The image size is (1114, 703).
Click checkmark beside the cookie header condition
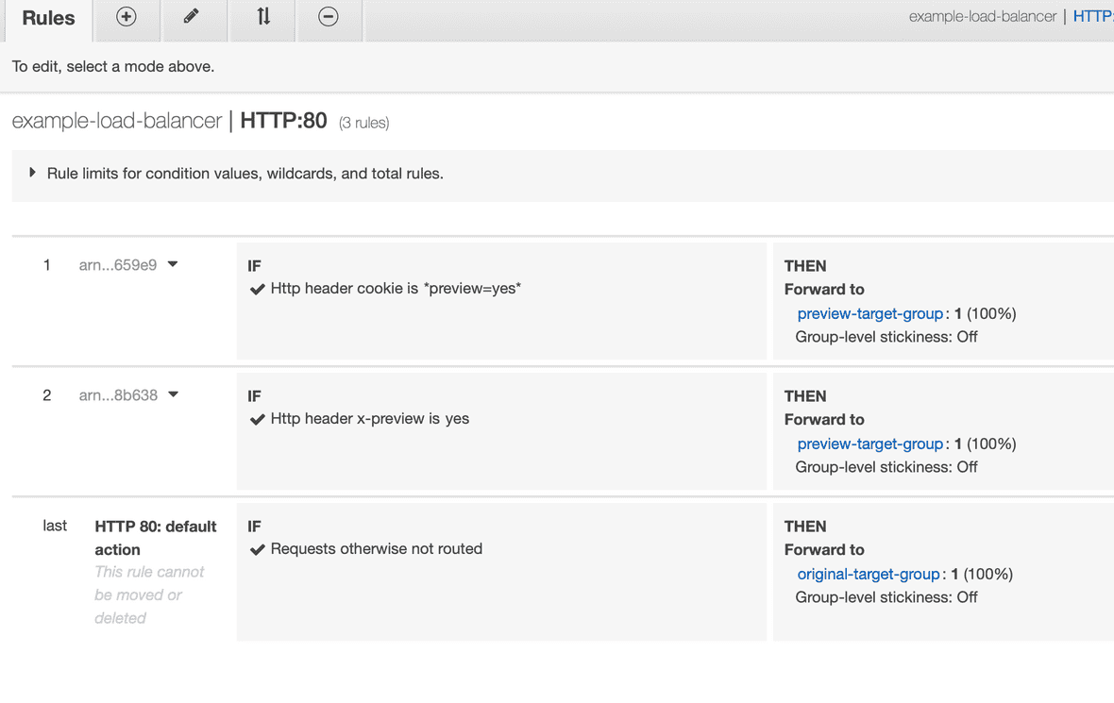point(255,289)
